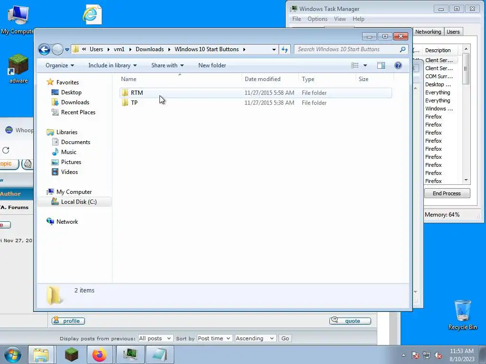Image resolution: width=486 pixels, height=364 pixels.
Task: Open the view options dropdown arrow
Action: [365, 65]
